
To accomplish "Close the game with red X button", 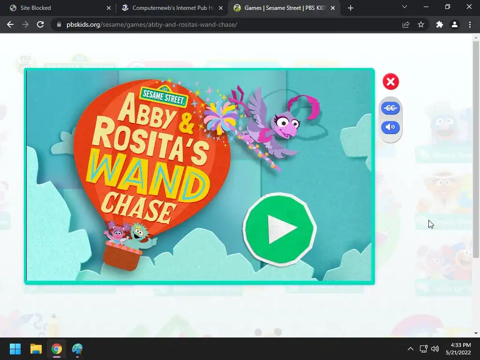I will [x=390, y=82].
